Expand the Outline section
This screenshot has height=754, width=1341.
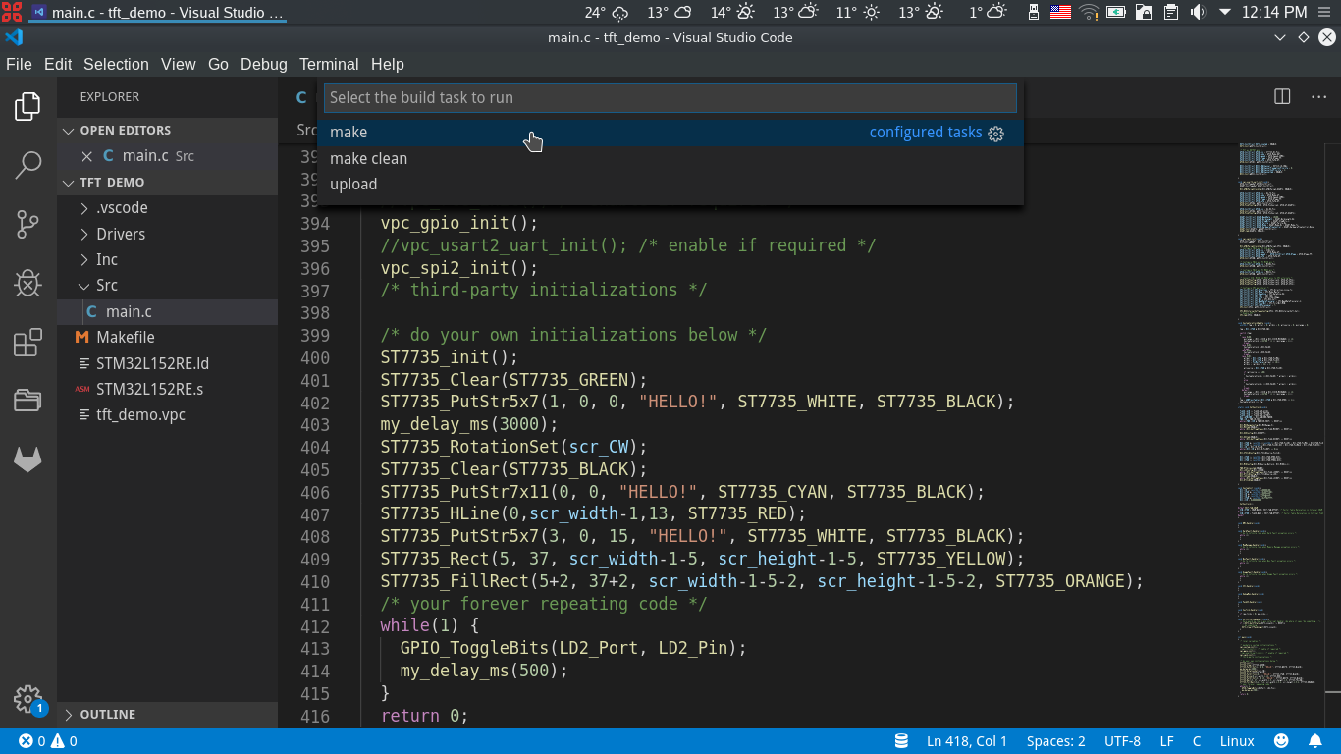point(107,714)
